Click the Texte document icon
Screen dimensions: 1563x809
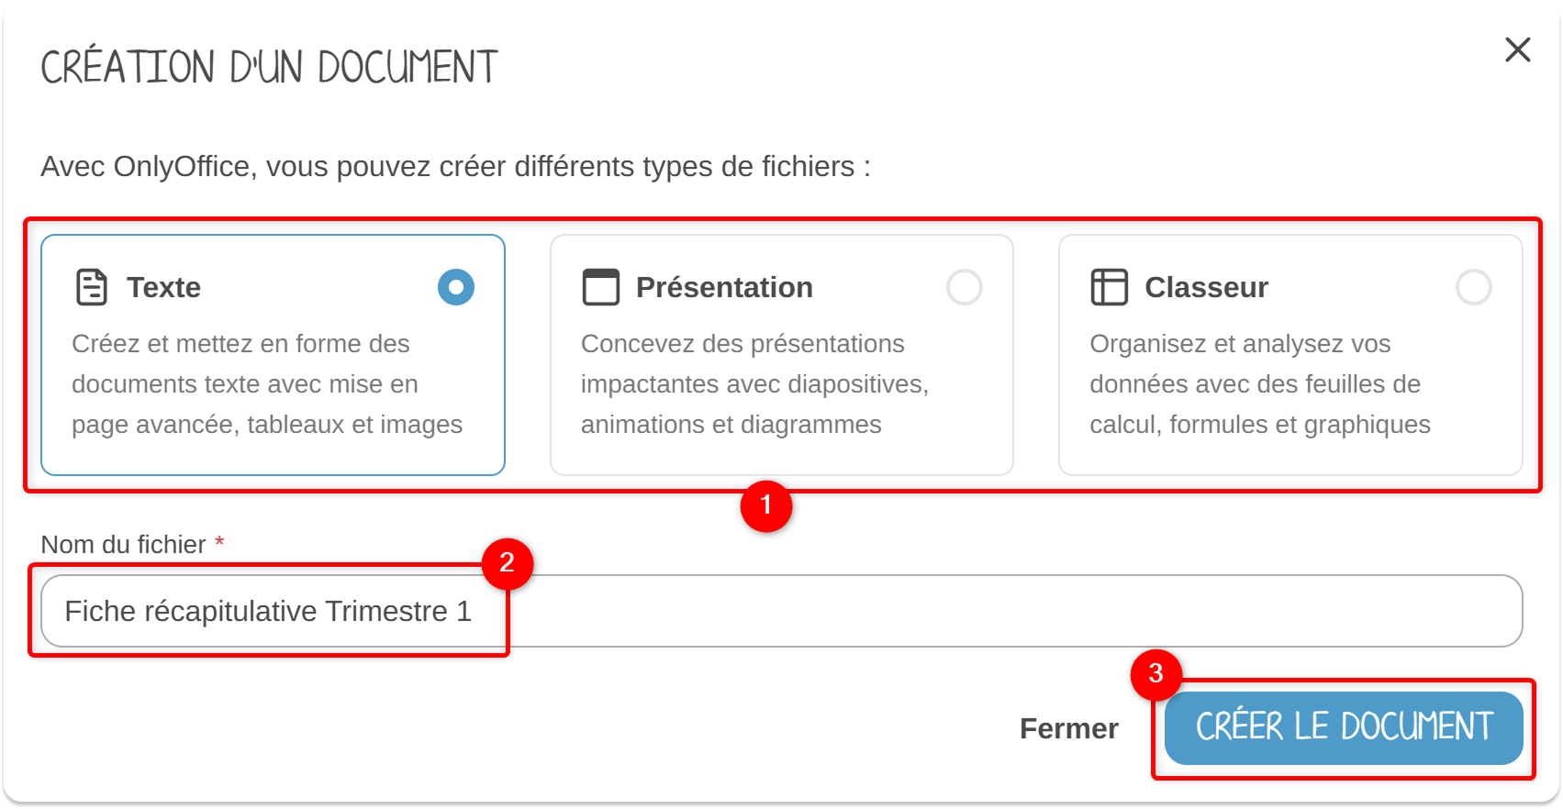92,287
